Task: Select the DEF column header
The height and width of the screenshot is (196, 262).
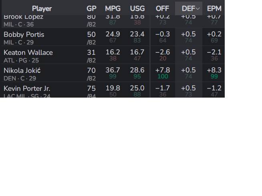Action: 188,9
